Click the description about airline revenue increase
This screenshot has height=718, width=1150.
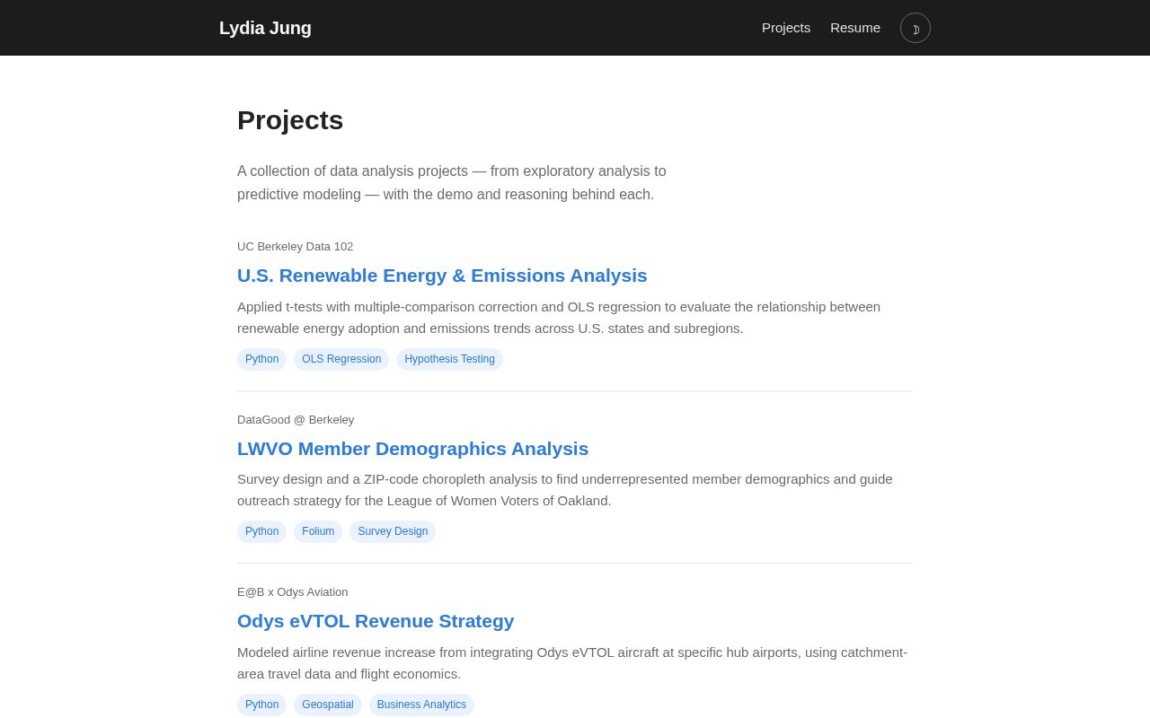pos(572,663)
